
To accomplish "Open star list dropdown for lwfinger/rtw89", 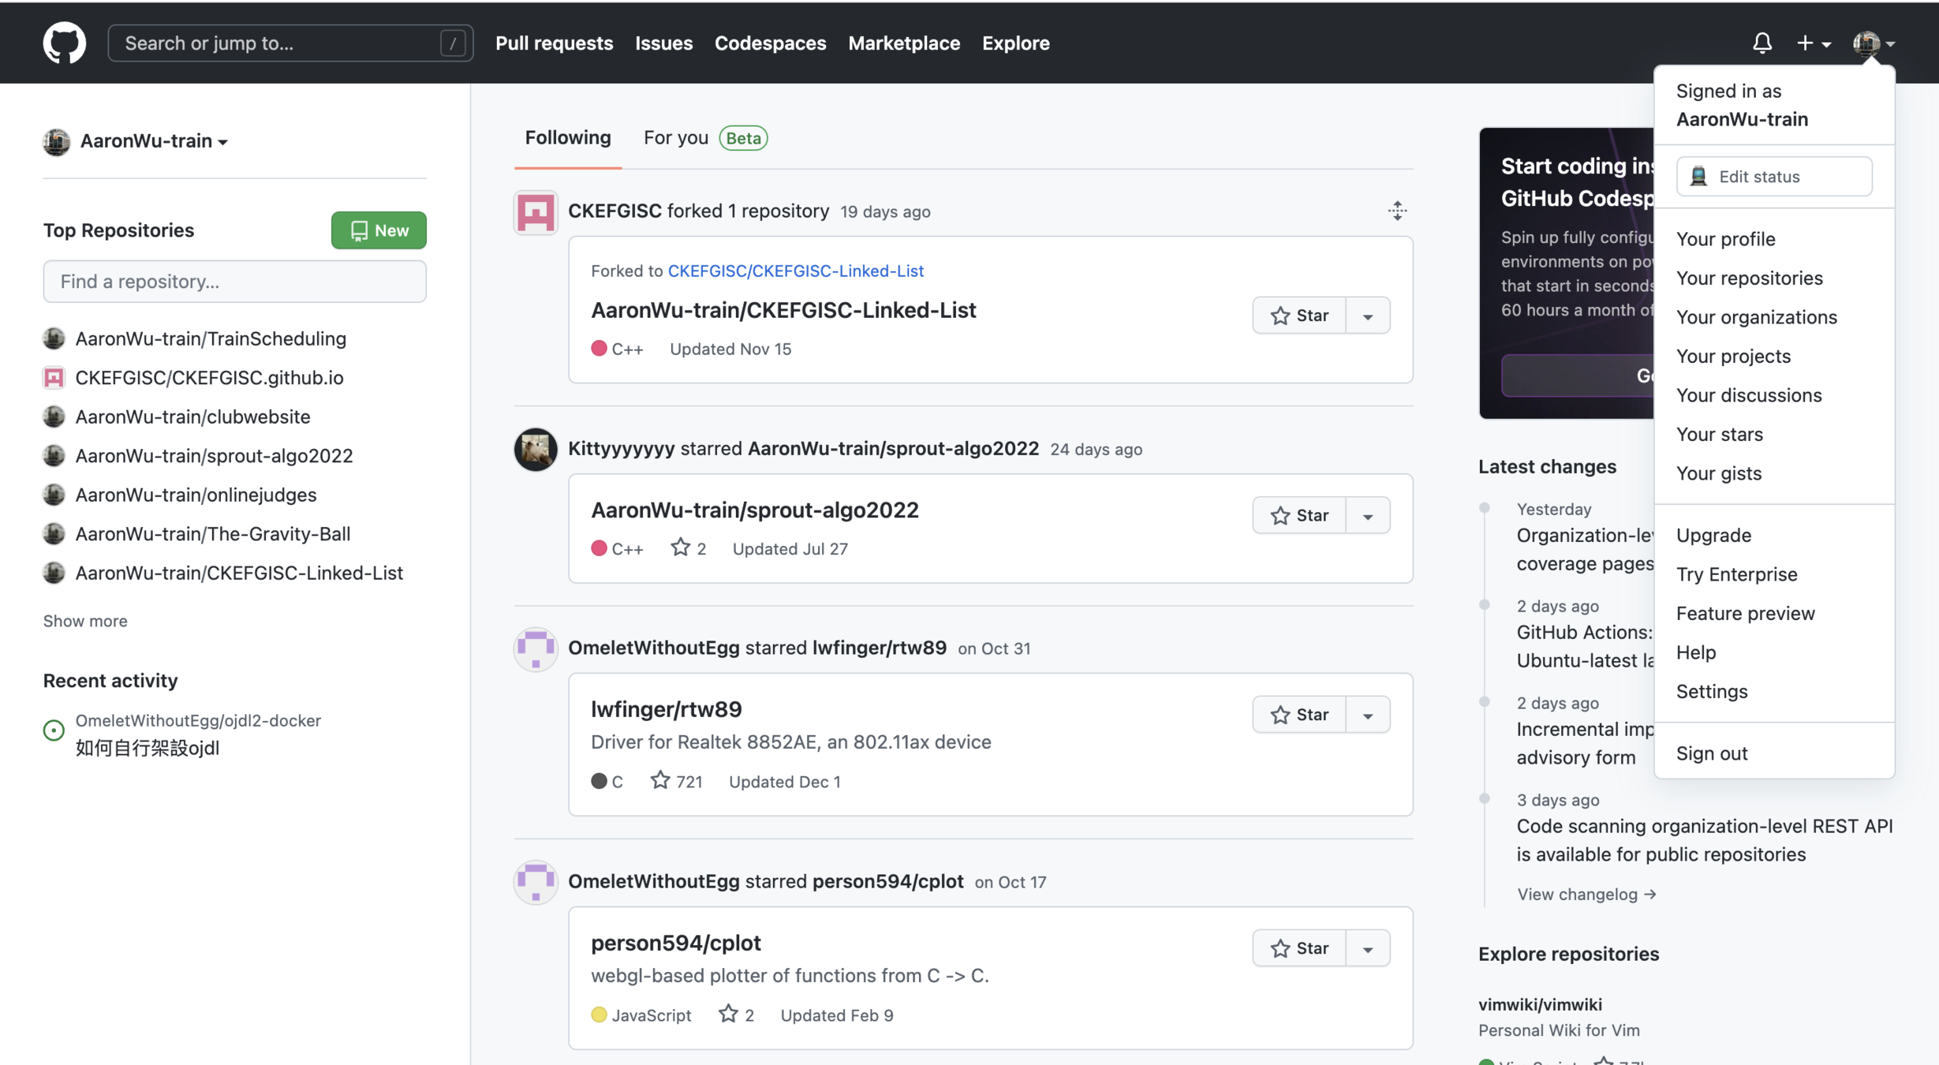I will pos(1367,715).
